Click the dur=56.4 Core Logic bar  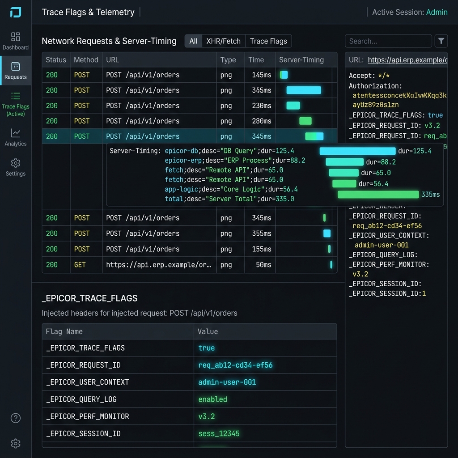click(344, 184)
